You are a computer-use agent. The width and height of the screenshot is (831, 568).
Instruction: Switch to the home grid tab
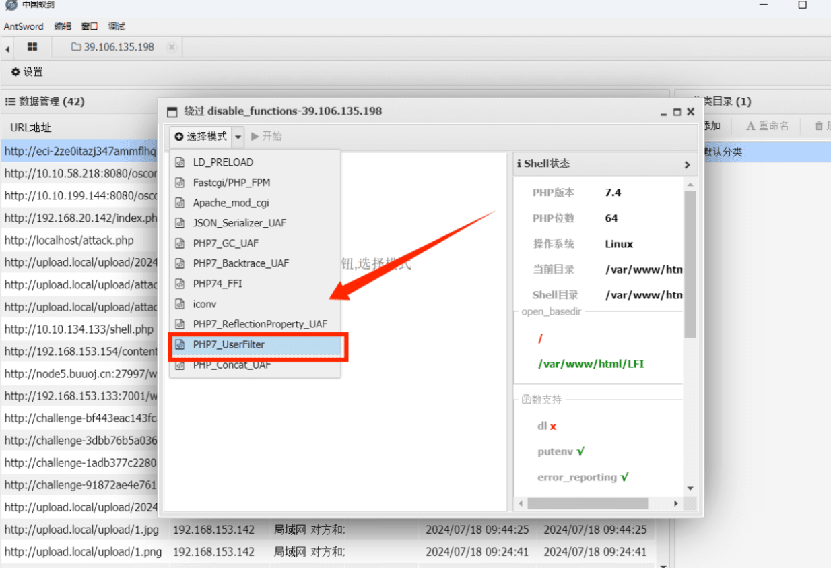[32, 47]
